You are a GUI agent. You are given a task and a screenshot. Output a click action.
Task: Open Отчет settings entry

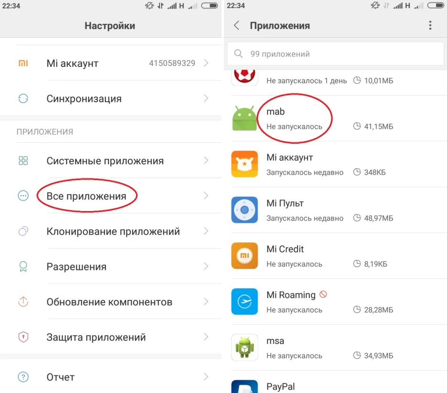coord(111,377)
